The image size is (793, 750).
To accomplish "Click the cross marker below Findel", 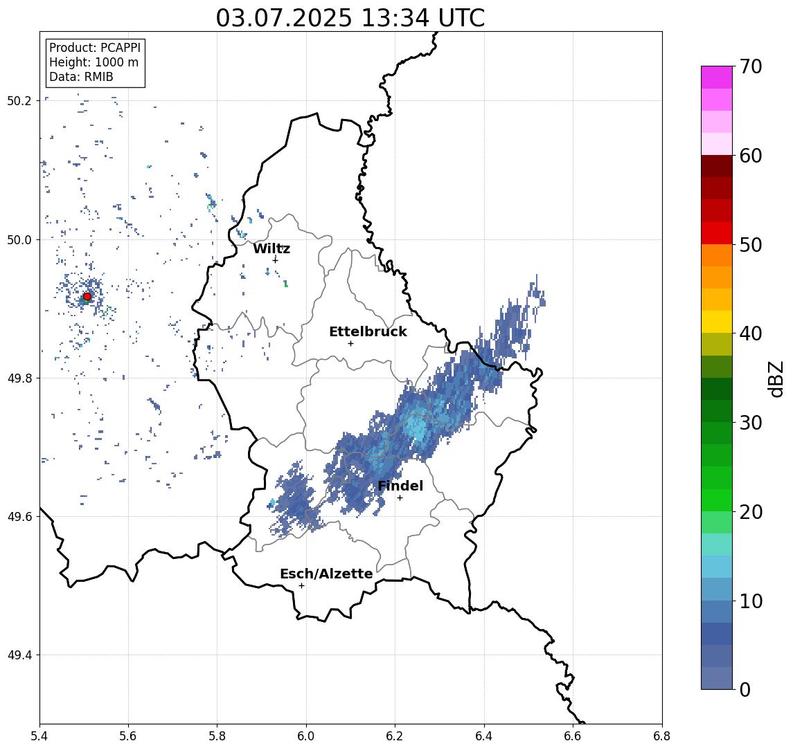I will coord(400,498).
